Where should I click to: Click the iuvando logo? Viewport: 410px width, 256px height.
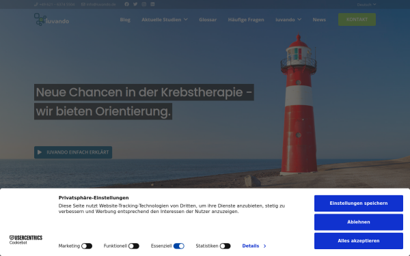[51, 20]
